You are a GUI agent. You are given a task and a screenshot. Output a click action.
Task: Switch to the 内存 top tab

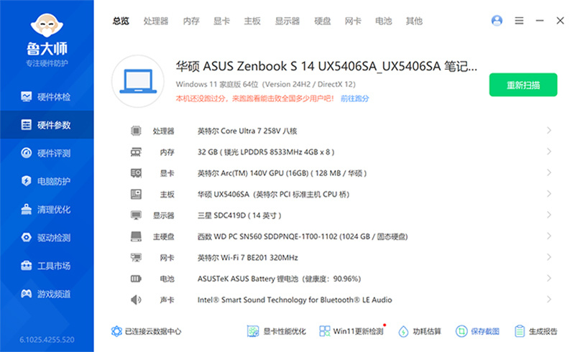(191, 22)
